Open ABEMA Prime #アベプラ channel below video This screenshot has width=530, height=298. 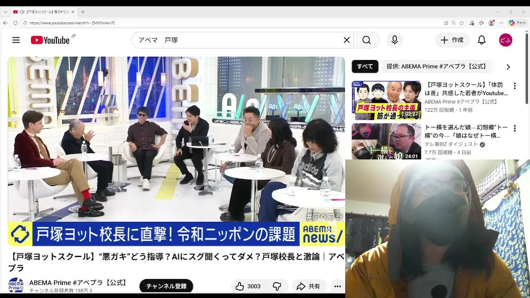(x=79, y=283)
